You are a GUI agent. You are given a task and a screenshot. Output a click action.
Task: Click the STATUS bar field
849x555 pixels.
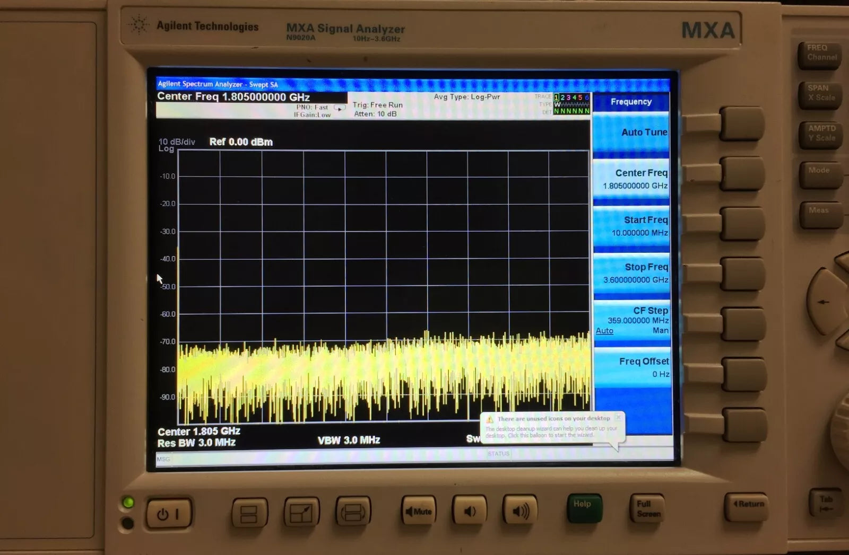498,454
